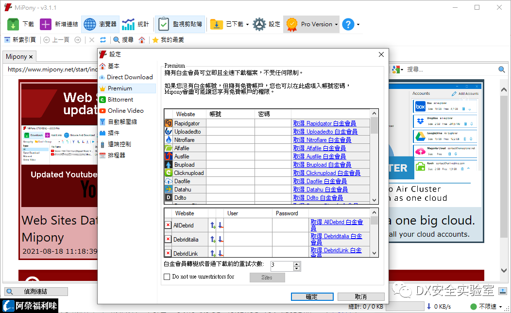Select the 排程器 scheduler category
This screenshot has height=313, width=511.
[x=127, y=155]
